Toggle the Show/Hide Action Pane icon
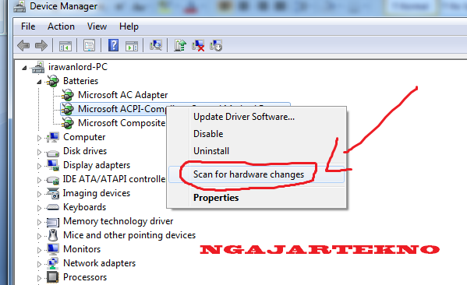467x285 pixels. (131, 45)
